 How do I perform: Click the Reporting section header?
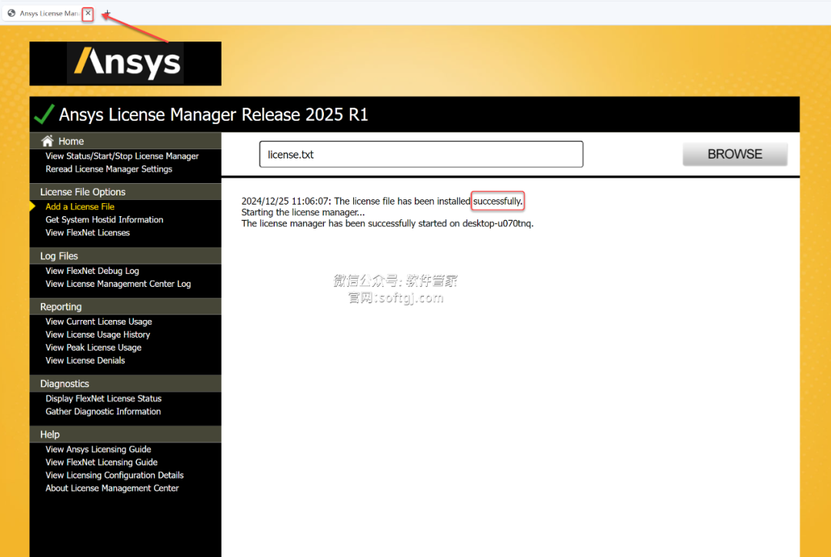point(125,307)
